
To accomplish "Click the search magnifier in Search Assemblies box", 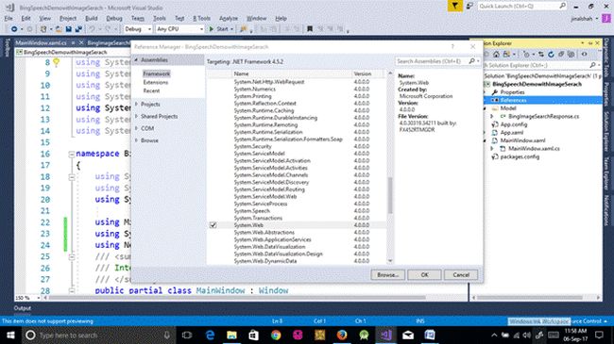I will pyautogui.click(x=472, y=61).
